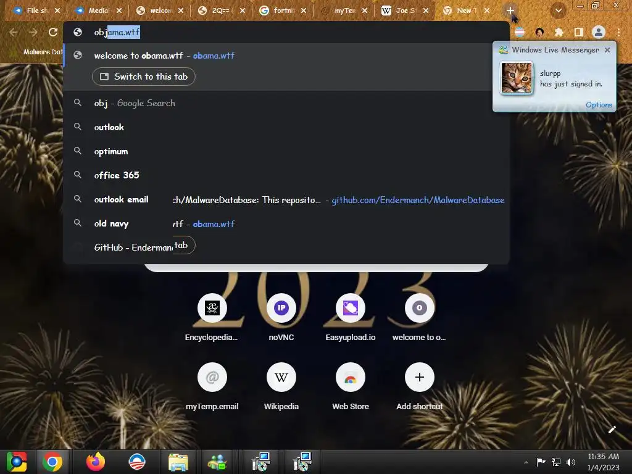Choose the 'office 365' suggestion
Image resolution: width=632 pixels, height=474 pixels.
click(286, 175)
